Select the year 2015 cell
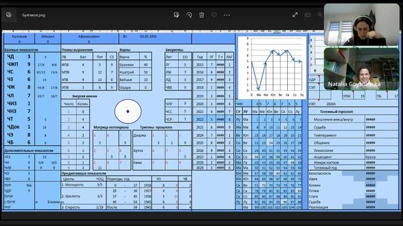This screenshot has width=403, height=226. point(200,65)
